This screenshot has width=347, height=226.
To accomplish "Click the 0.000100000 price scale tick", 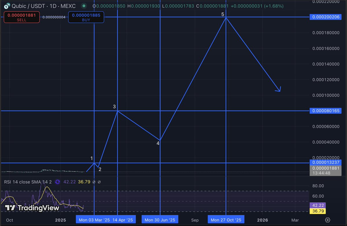I will [x=326, y=95].
